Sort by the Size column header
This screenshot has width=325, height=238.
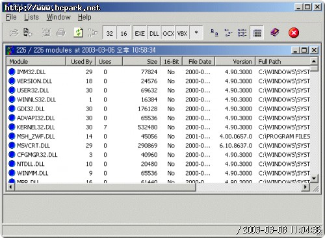tap(142, 62)
